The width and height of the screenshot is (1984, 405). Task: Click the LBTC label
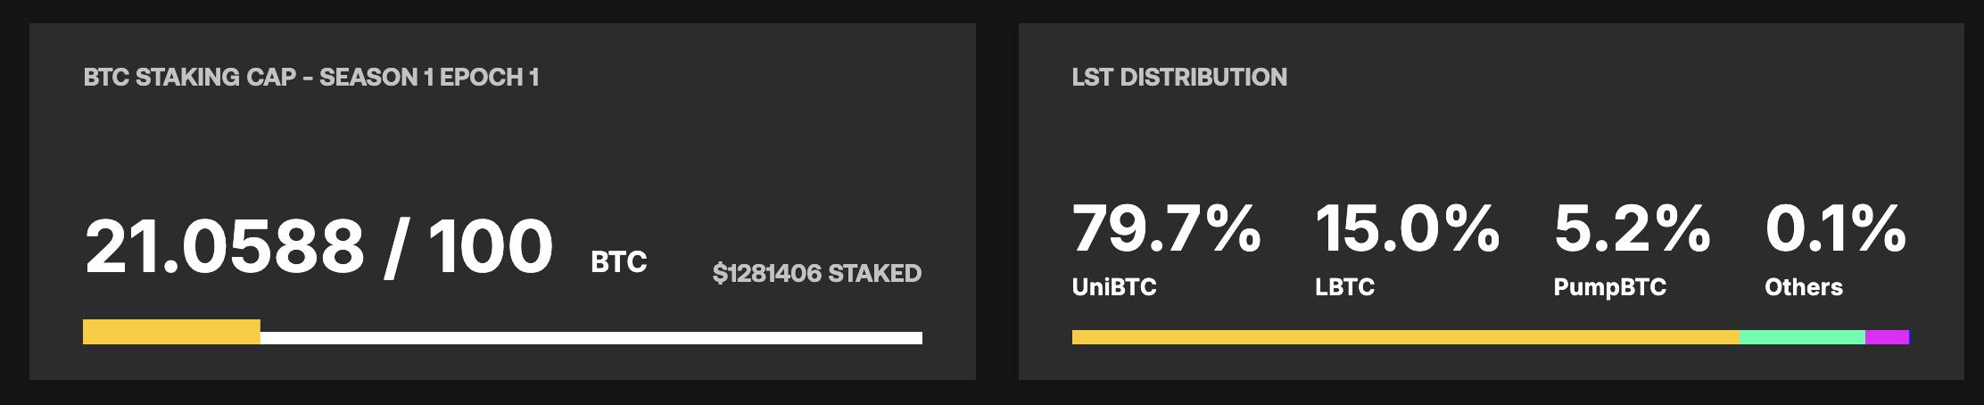(1344, 287)
